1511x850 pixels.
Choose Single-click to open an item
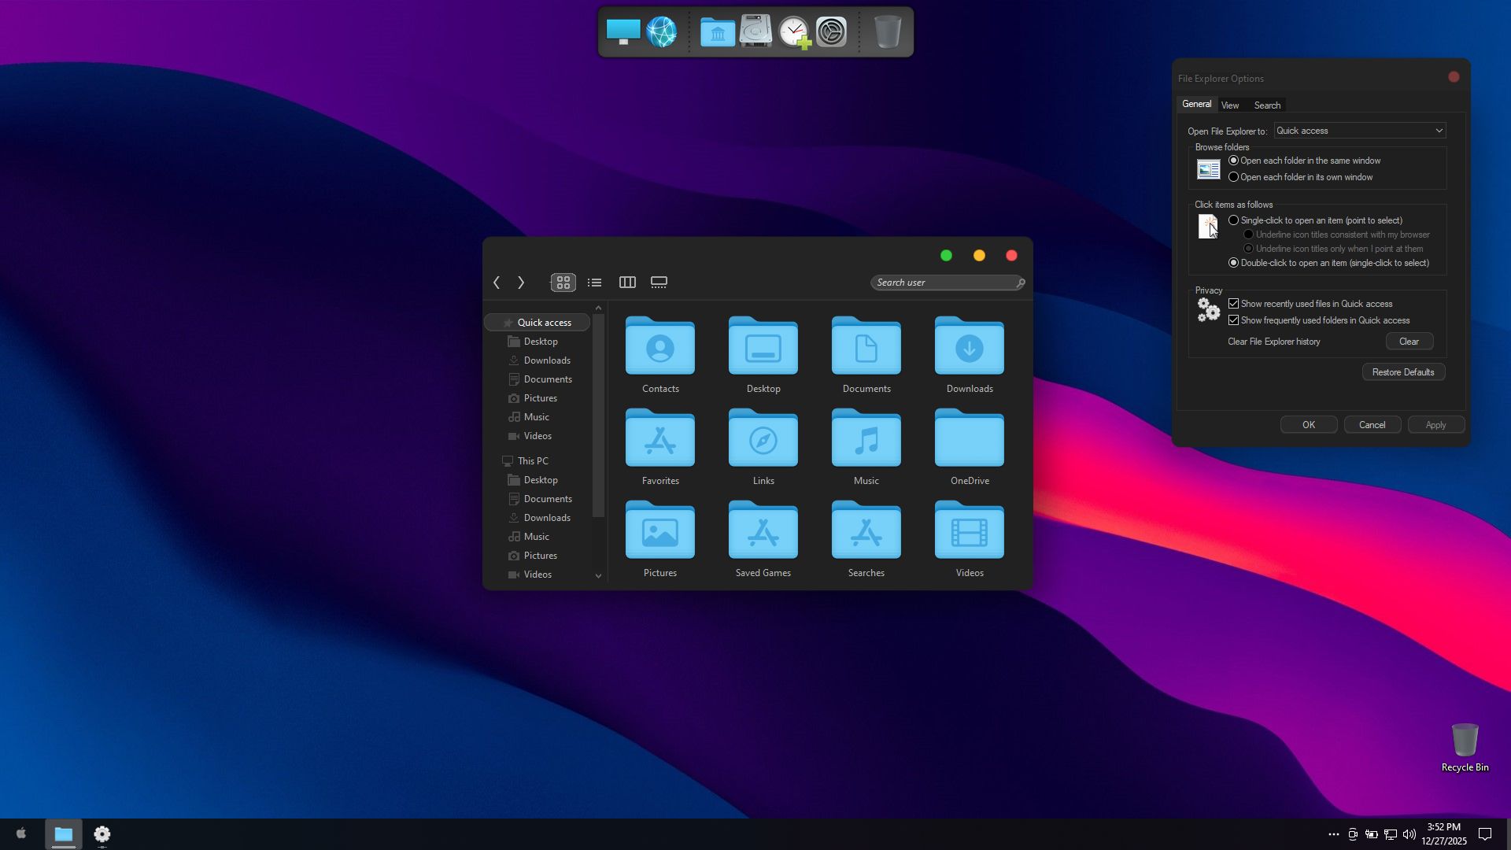1234,220
